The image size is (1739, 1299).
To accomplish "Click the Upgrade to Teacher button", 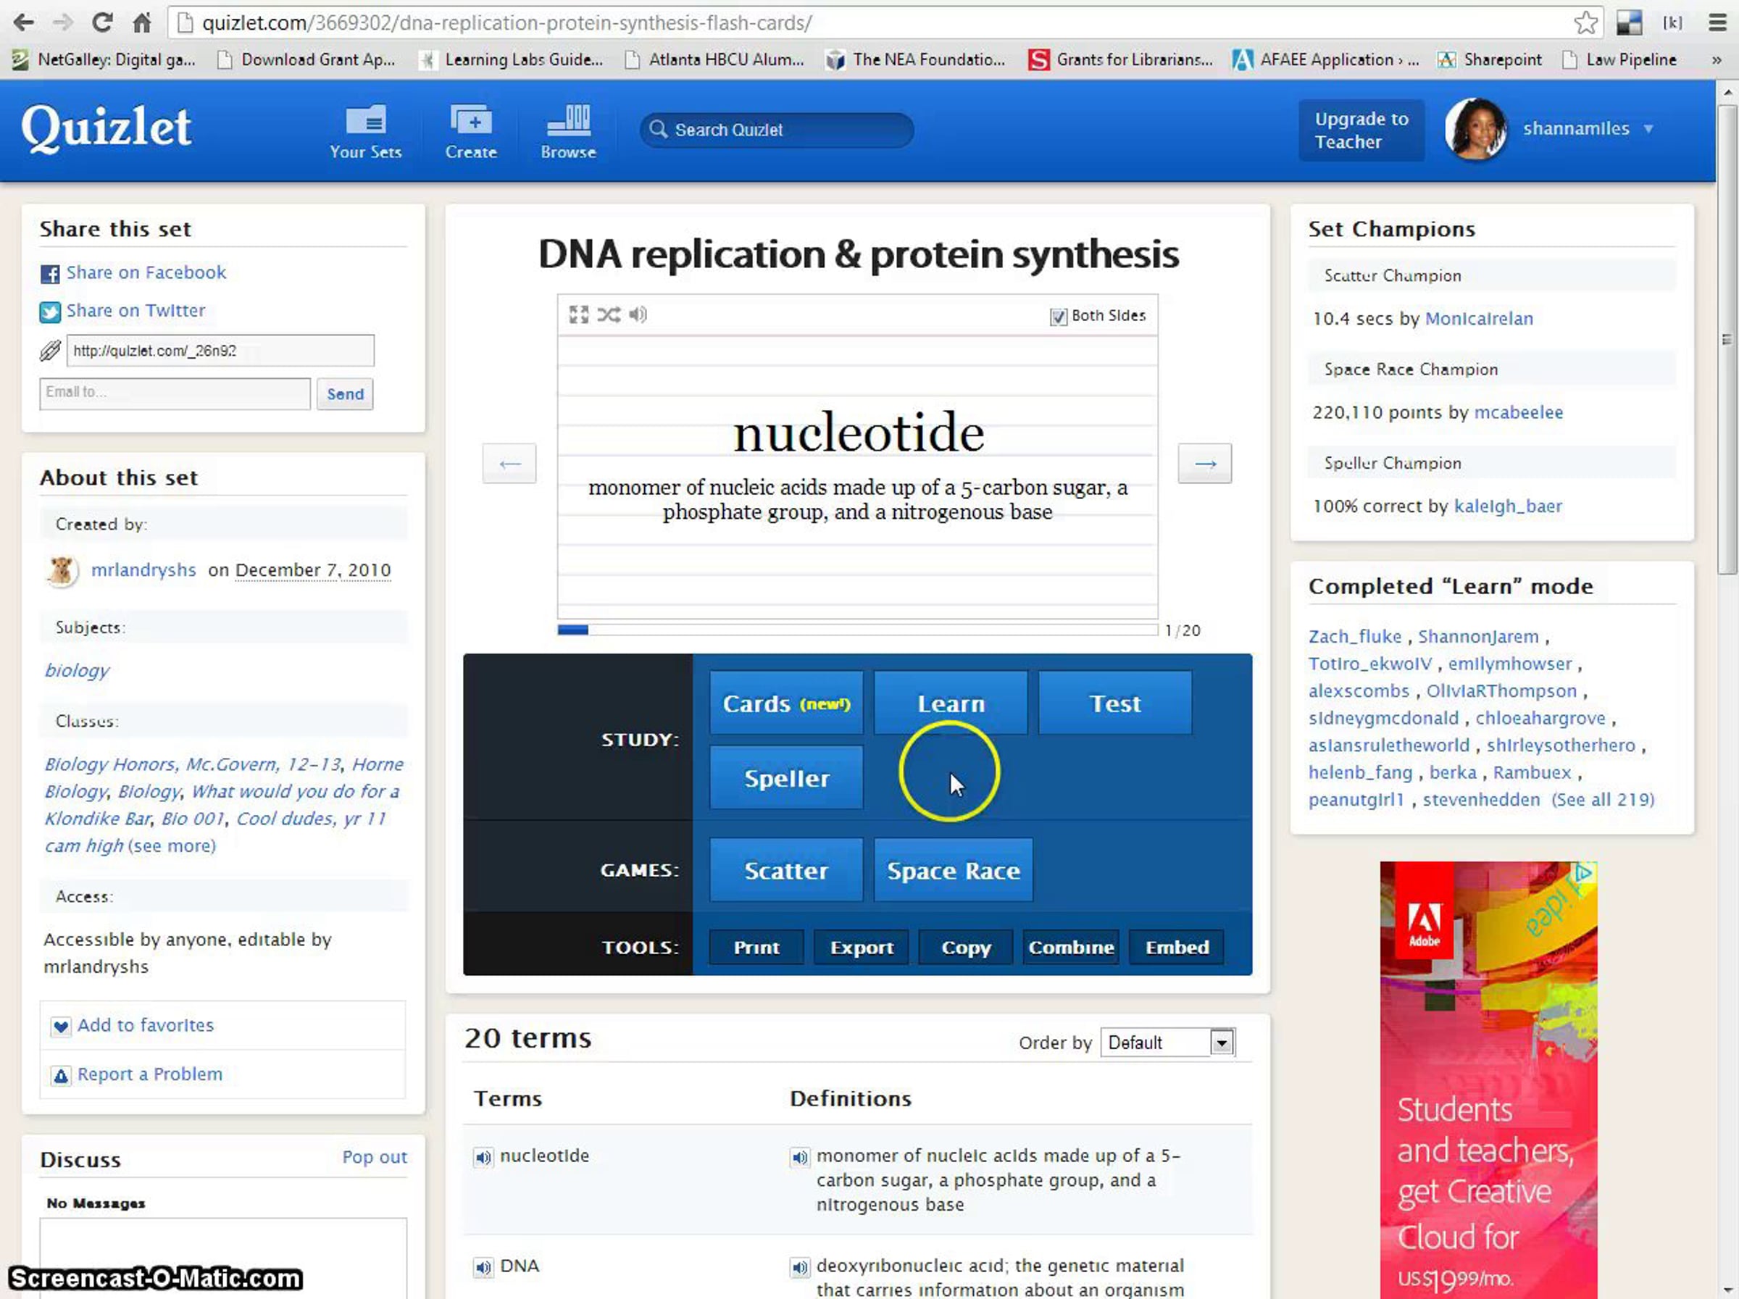I will click(1361, 130).
